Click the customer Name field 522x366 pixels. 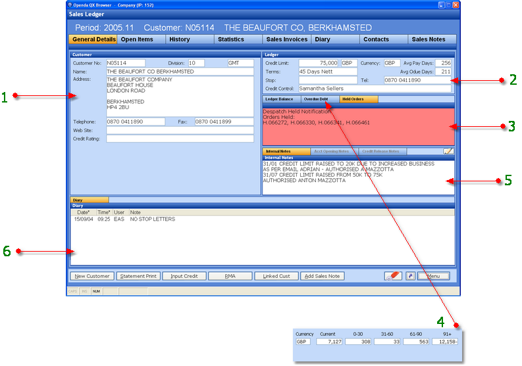pyautogui.click(x=180, y=72)
